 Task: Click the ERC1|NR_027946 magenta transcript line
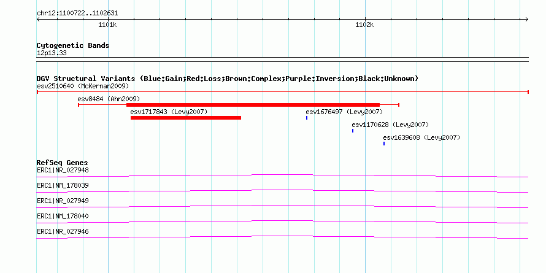282,237
